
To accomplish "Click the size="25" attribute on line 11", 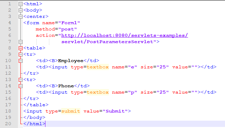I will click(155, 67).
